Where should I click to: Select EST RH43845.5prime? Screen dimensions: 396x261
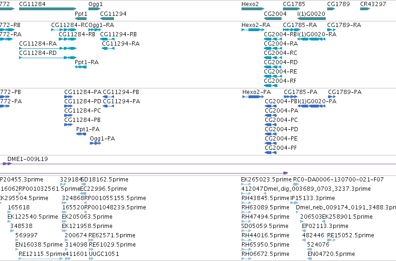click(x=265, y=198)
